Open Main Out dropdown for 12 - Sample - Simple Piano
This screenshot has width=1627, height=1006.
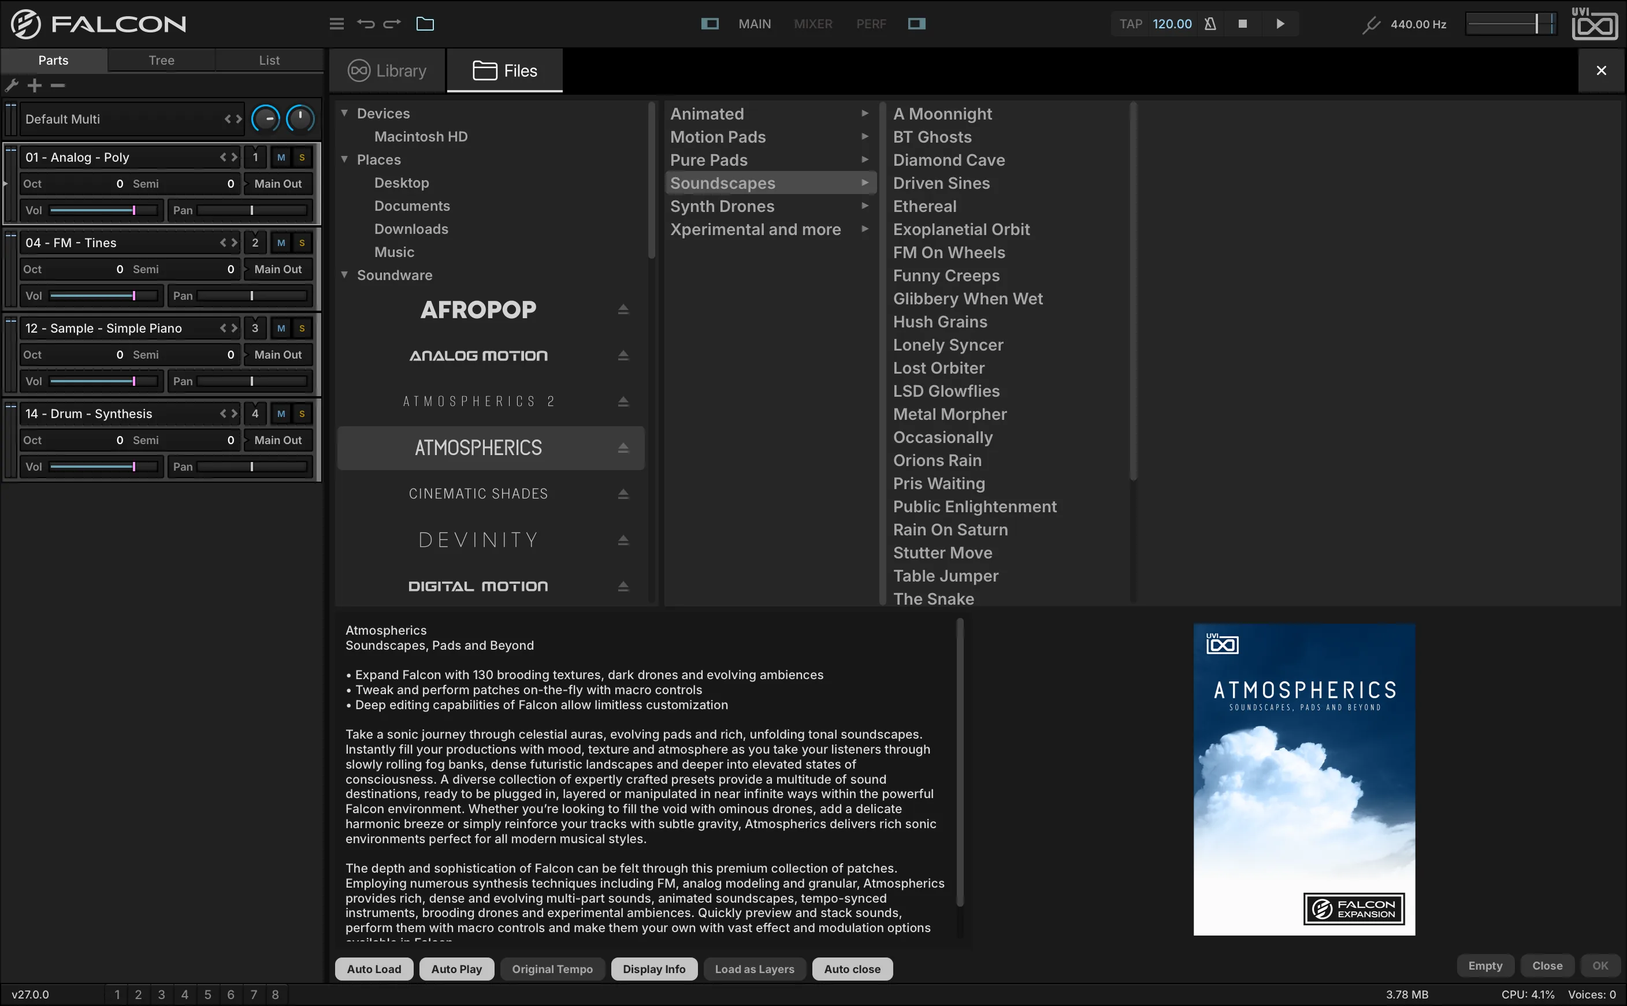click(x=277, y=355)
